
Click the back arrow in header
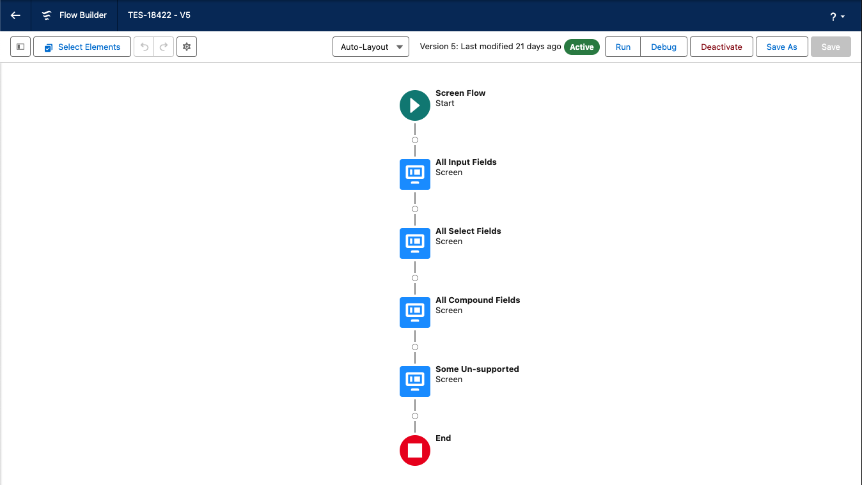point(15,15)
